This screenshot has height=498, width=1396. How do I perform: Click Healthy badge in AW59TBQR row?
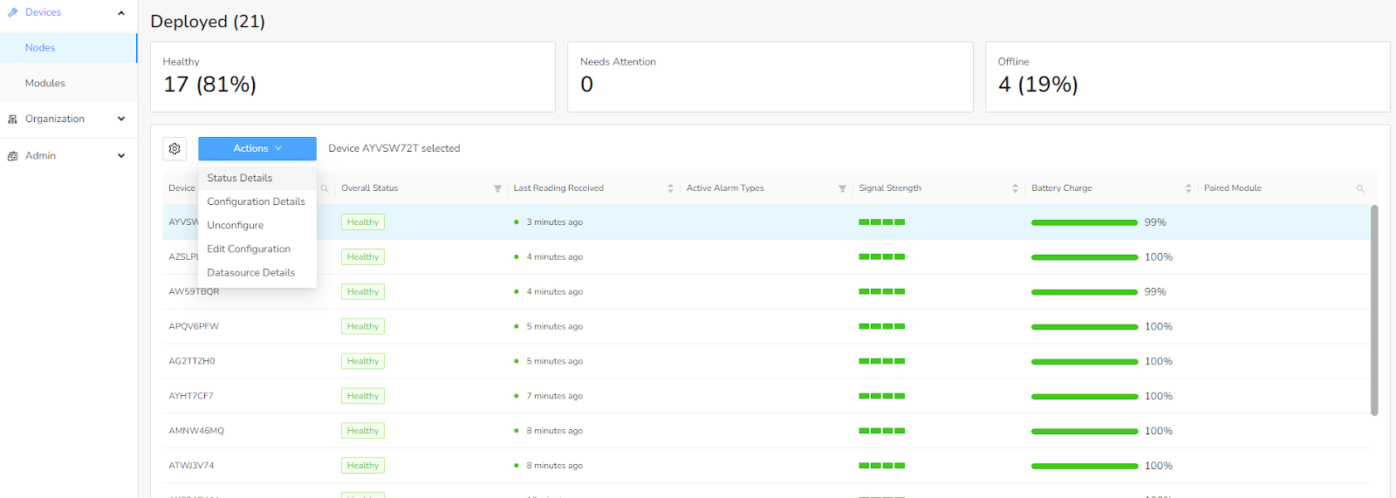pyautogui.click(x=363, y=291)
